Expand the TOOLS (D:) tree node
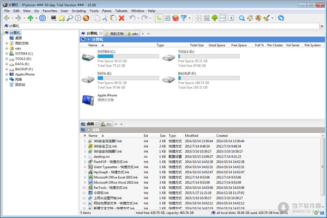Image resolution: width=327 pixels, height=218 pixels. [7, 59]
